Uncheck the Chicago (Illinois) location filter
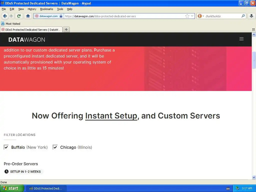The image size is (256, 192). point(55,147)
